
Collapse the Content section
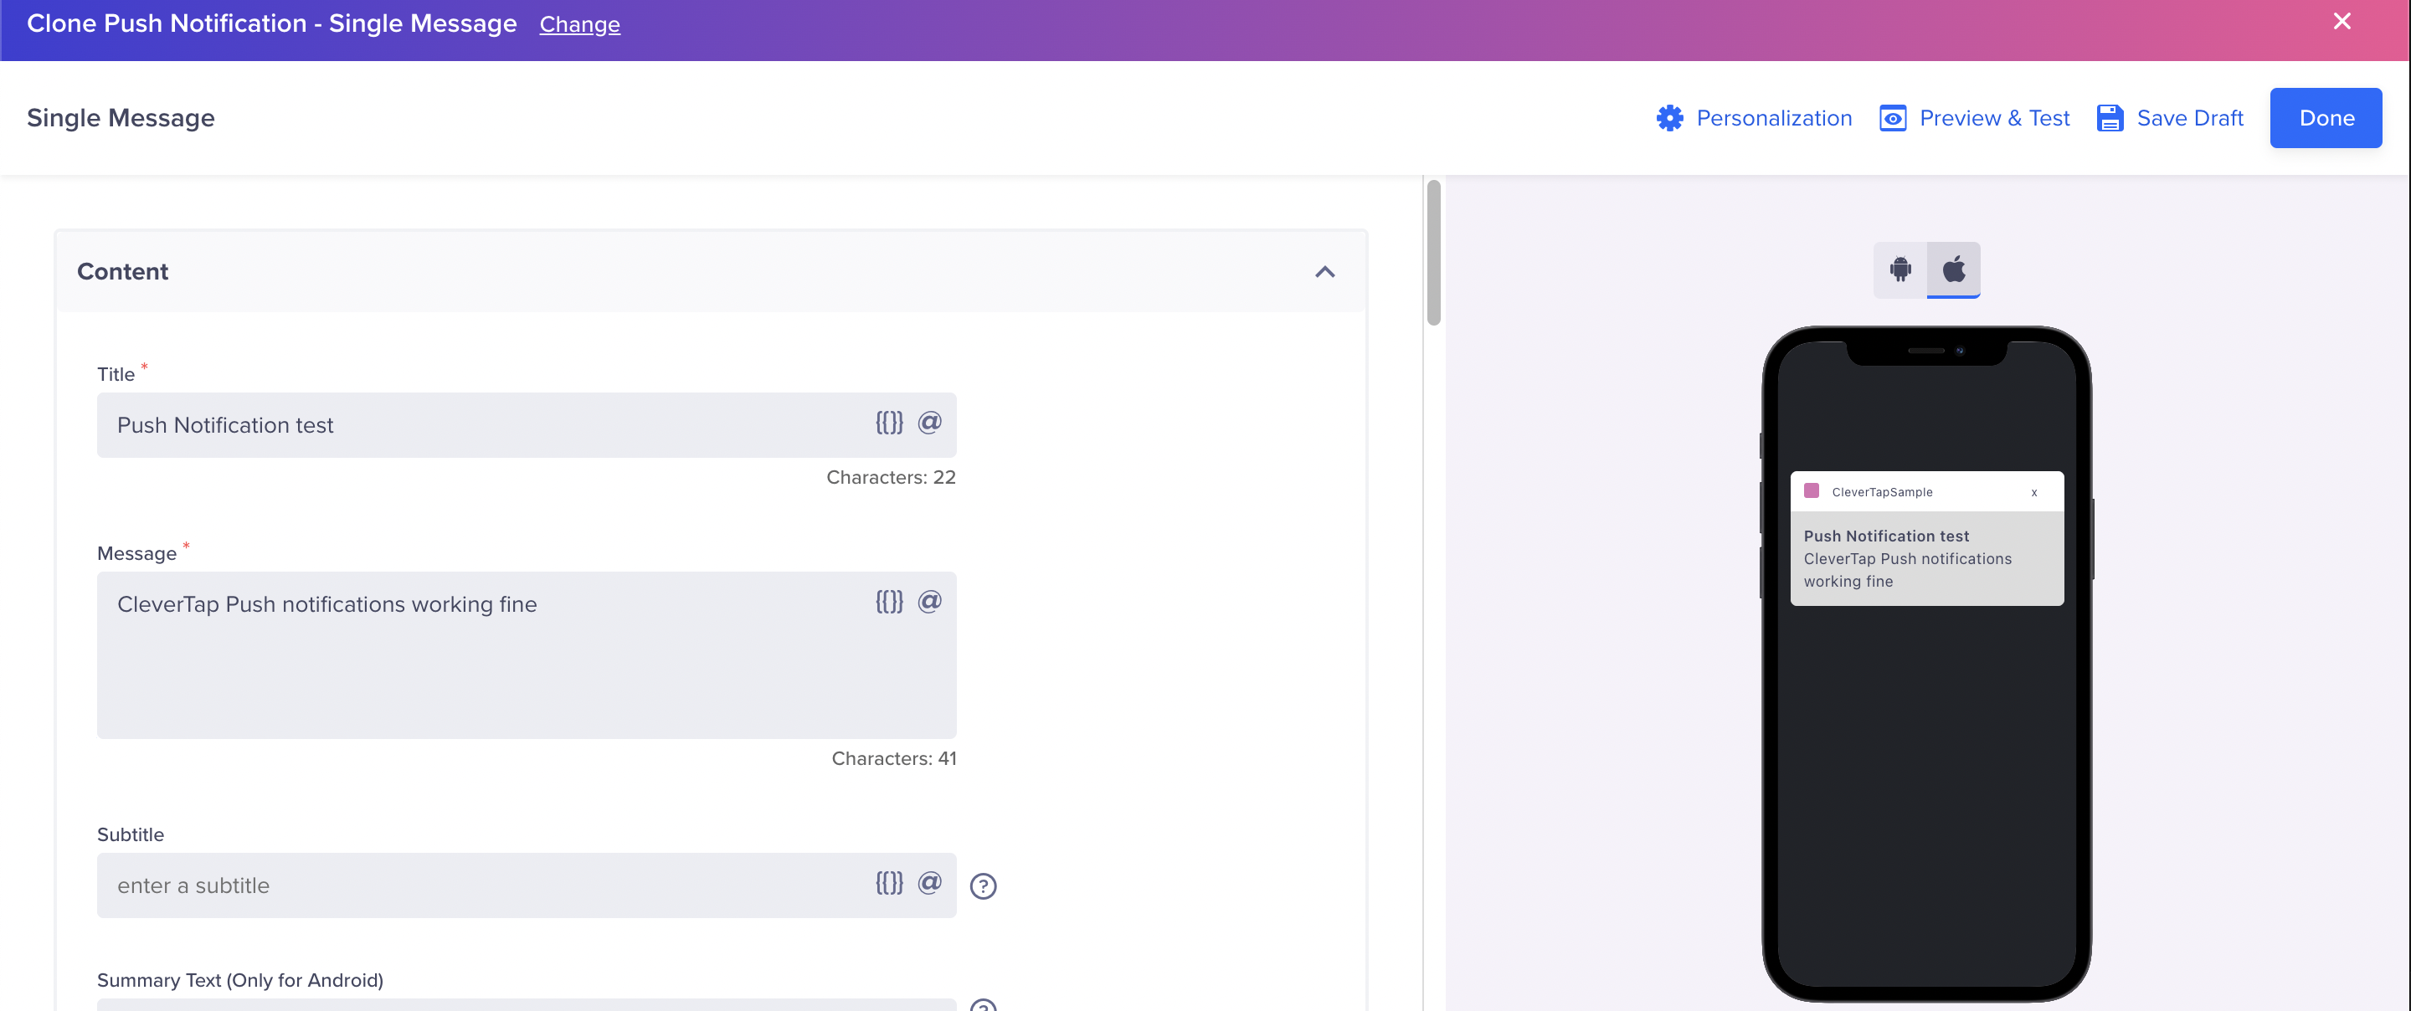tap(1324, 272)
